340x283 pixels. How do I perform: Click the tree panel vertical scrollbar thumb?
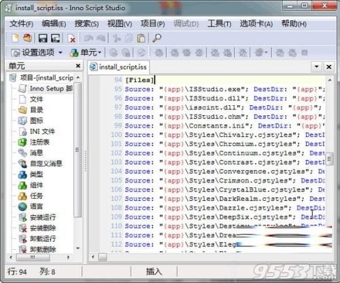point(78,149)
